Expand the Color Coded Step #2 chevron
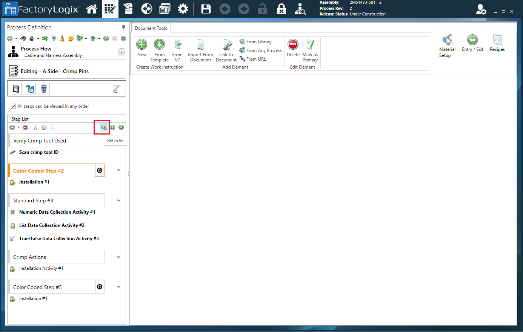The width and height of the screenshot is (523, 332). tap(118, 170)
